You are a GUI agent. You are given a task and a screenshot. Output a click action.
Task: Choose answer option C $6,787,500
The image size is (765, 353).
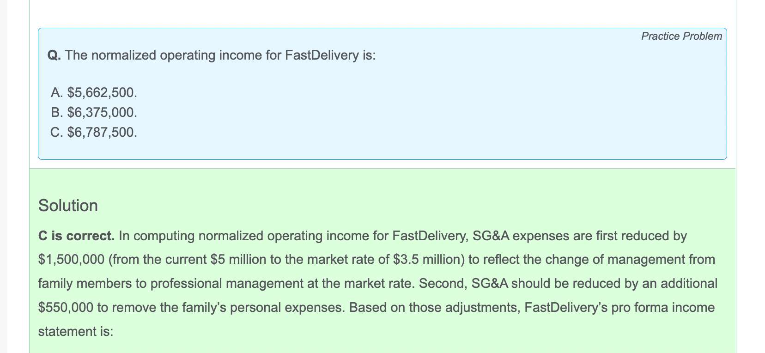[x=94, y=133]
